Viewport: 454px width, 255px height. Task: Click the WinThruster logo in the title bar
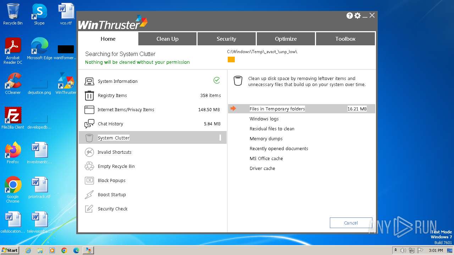(x=113, y=22)
